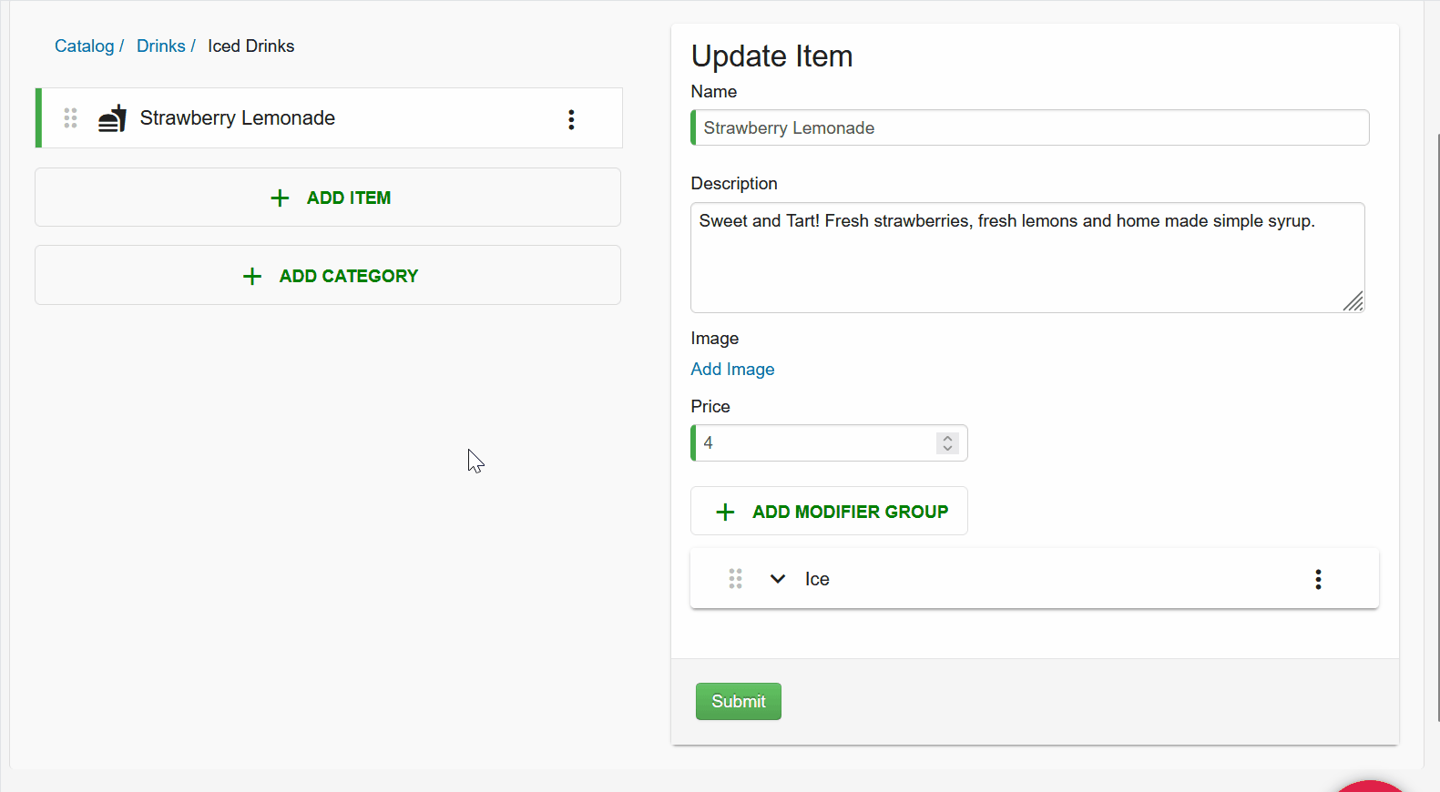Image resolution: width=1440 pixels, height=792 pixels.
Task: Click the plus icon on ADD CATEGORY
Action: click(x=252, y=277)
